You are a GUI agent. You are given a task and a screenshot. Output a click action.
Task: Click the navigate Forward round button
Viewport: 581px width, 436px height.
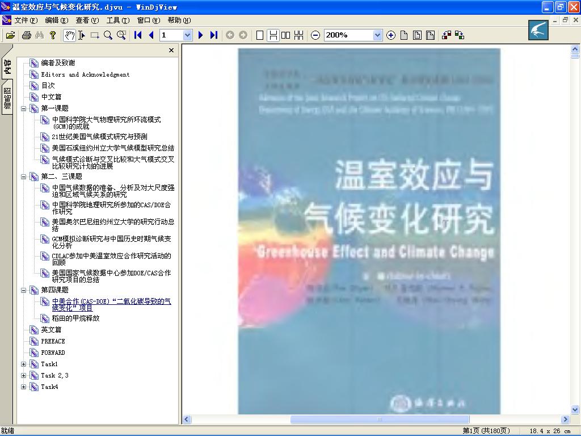pyautogui.click(x=243, y=35)
